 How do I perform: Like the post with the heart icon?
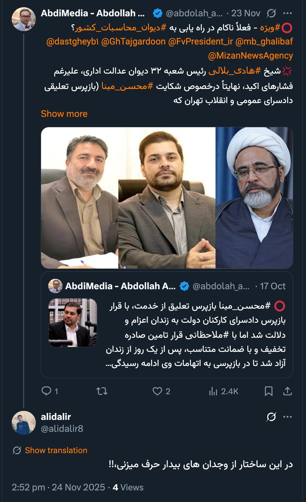coord(157,391)
